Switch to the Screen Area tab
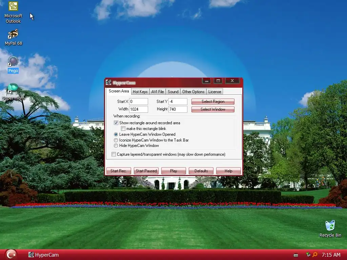 (x=119, y=91)
